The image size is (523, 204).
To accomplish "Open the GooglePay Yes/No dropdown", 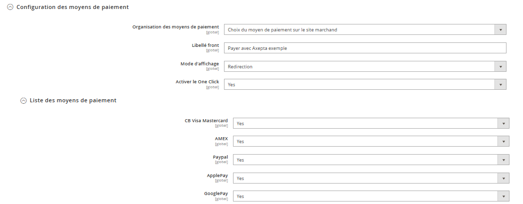I will point(371,197).
